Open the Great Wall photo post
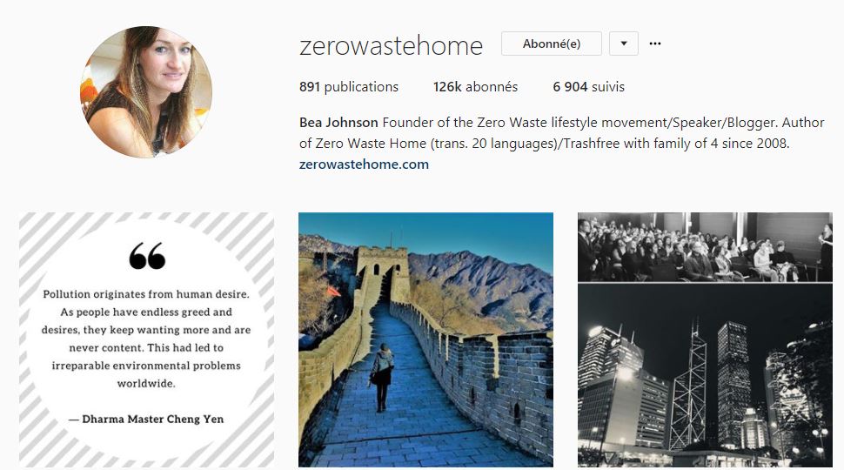The image size is (844, 470). pos(425,339)
